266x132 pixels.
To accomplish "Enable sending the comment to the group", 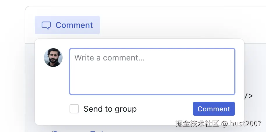I will click(74, 109).
